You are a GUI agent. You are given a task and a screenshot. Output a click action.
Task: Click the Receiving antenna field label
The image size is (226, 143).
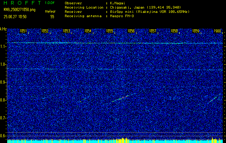(83, 16)
